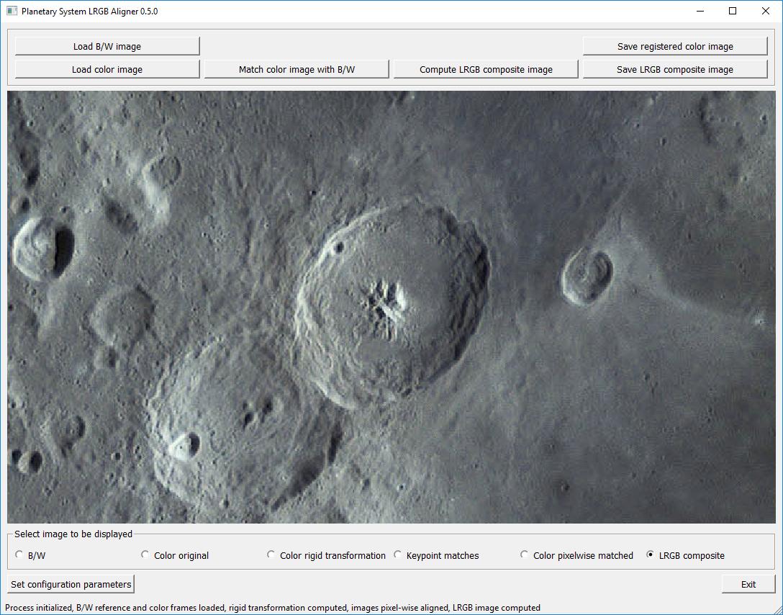Click the status bar process message
783x615 pixels.
pos(273,608)
